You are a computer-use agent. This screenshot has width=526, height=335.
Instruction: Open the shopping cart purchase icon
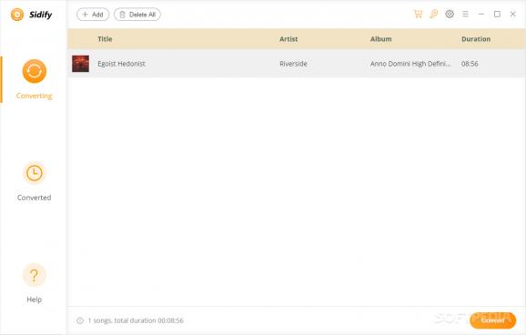pos(418,14)
